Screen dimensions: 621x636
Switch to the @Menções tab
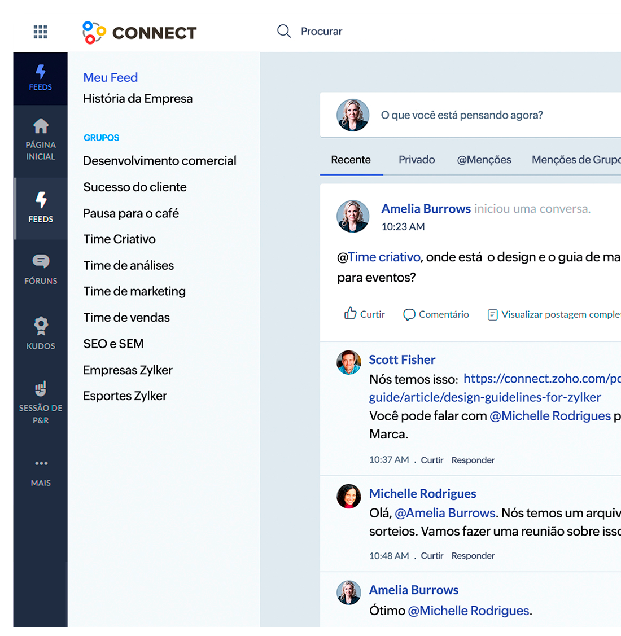pyautogui.click(x=484, y=160)
